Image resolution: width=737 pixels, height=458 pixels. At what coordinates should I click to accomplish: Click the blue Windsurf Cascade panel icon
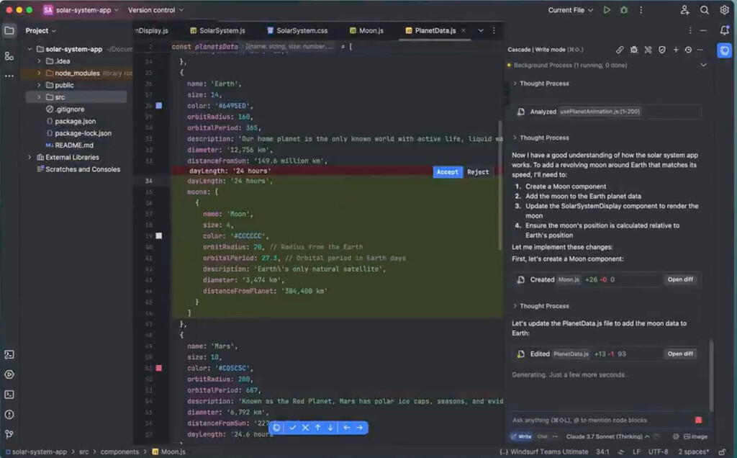pyautogui.click(x=724, y=50)
